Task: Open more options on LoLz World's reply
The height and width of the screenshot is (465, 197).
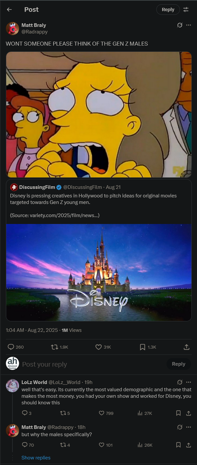Action: point(188,382)
